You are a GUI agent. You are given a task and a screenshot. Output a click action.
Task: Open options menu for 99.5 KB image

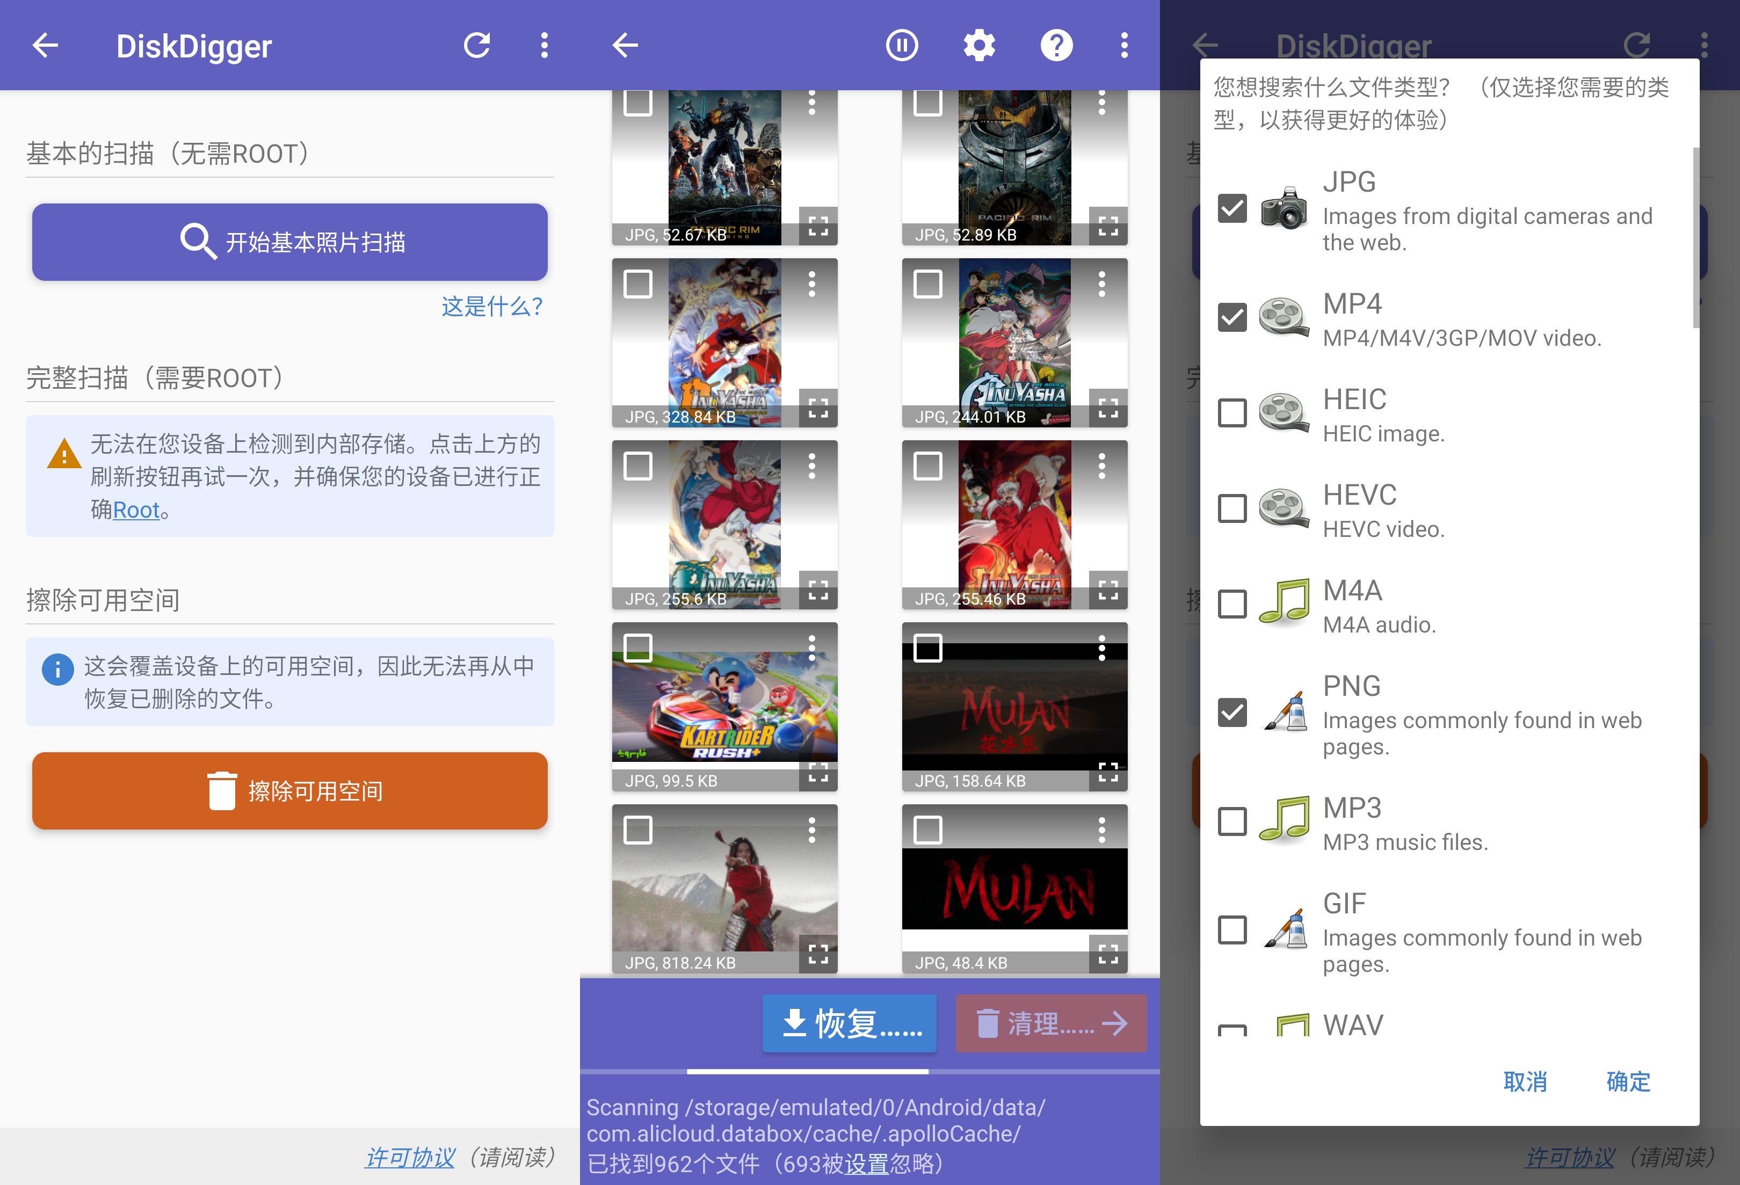coord(811,648)
